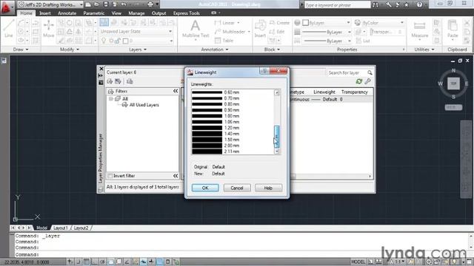474x266 pixels.
Task: Switch to the Parametric ribbon tab
Action: [94, 13]
